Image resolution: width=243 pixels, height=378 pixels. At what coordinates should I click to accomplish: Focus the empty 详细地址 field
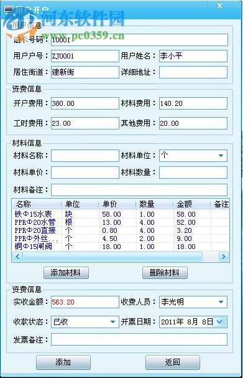click(x=193, y=72)
